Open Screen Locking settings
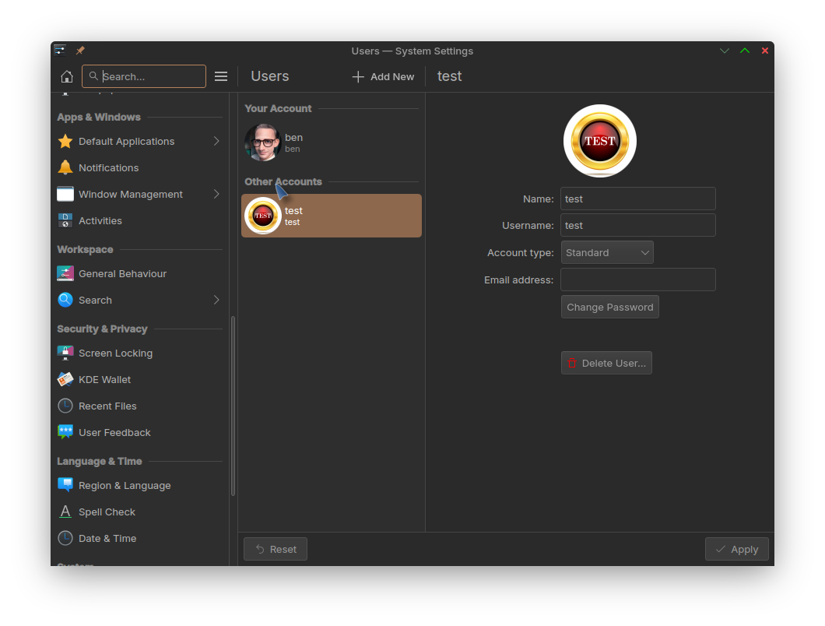 pyautogui.click(x=139, y=353)
